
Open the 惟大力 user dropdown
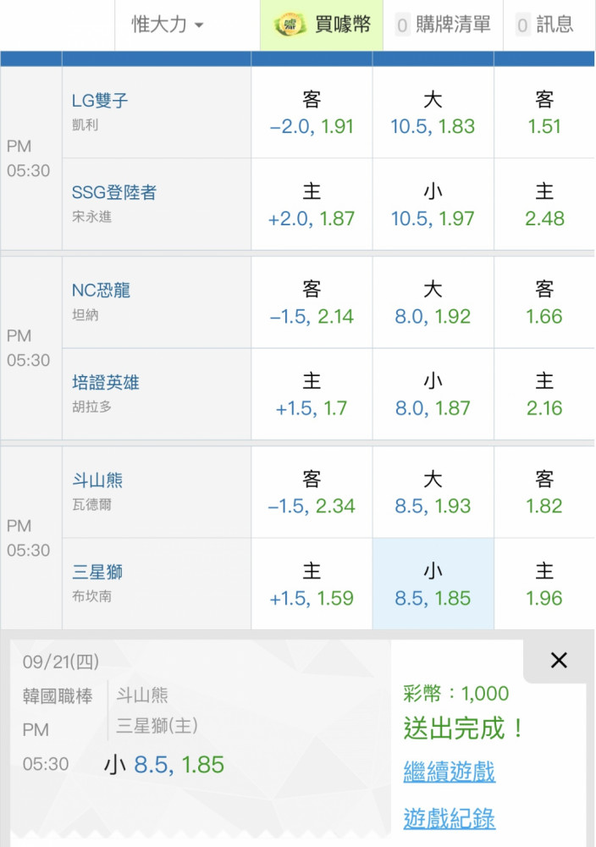point(168,25)
